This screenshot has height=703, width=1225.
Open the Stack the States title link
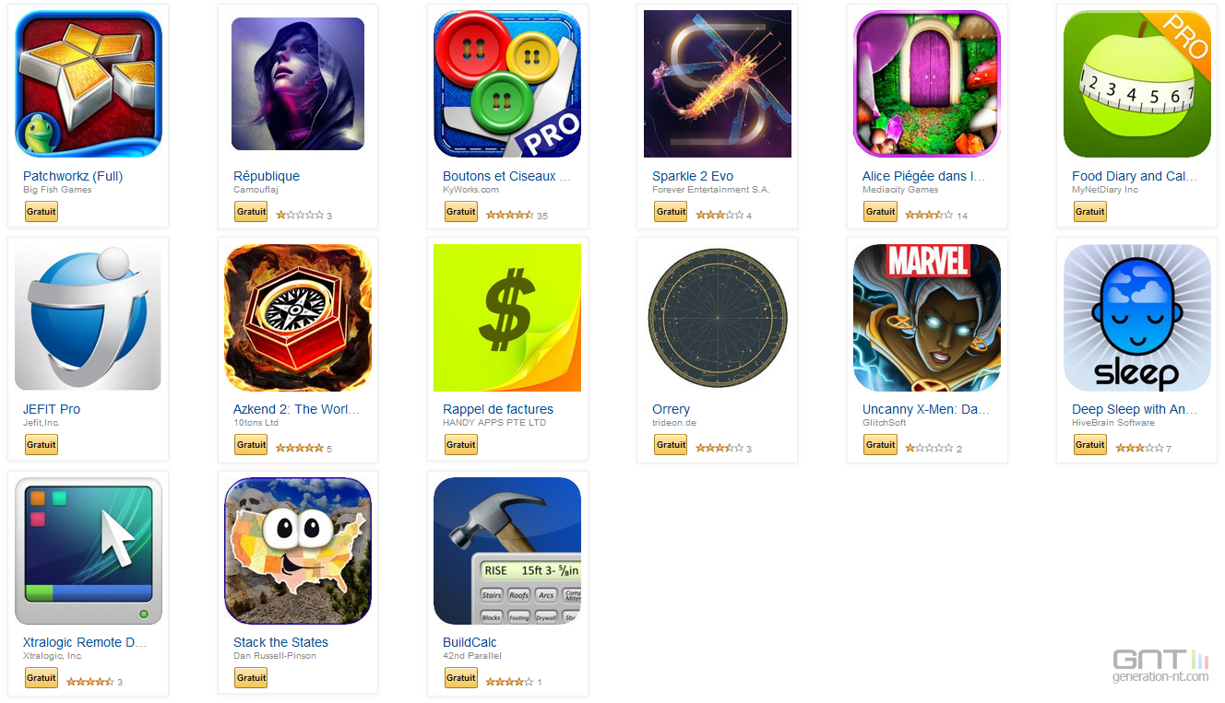(x=280, y=642)
